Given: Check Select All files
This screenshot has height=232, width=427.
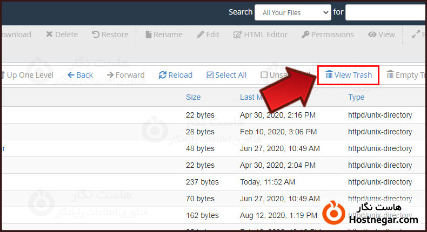Looking at the screenshot, I should point(226,75).
